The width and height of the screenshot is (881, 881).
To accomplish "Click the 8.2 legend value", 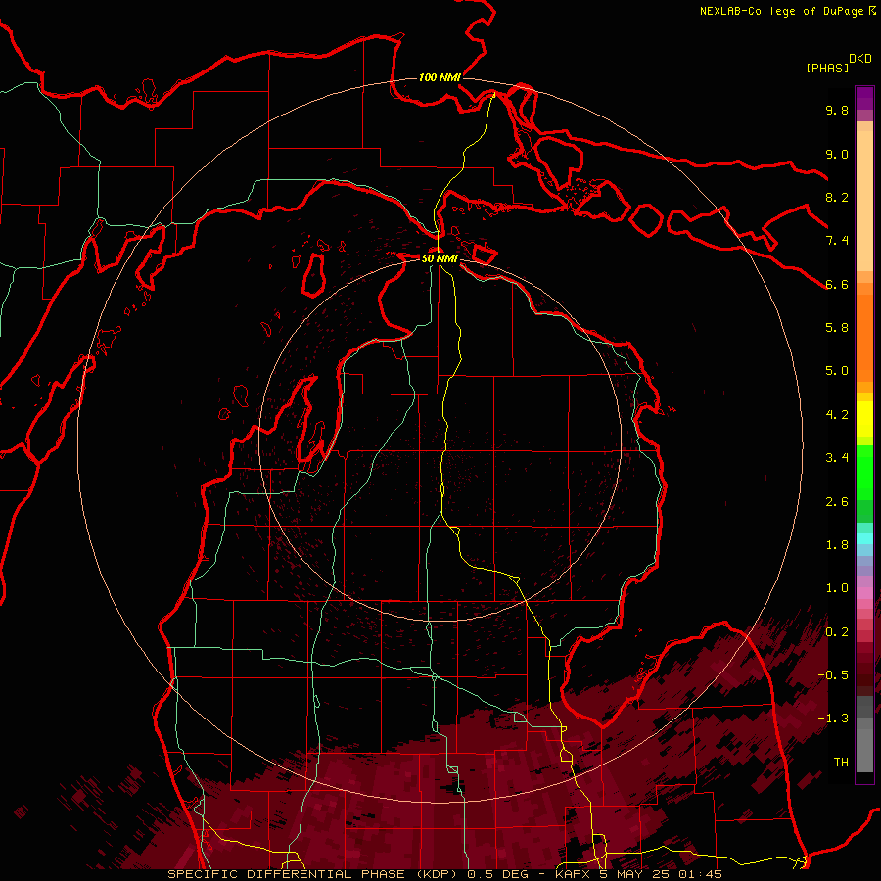I will (x=837, y=197).
